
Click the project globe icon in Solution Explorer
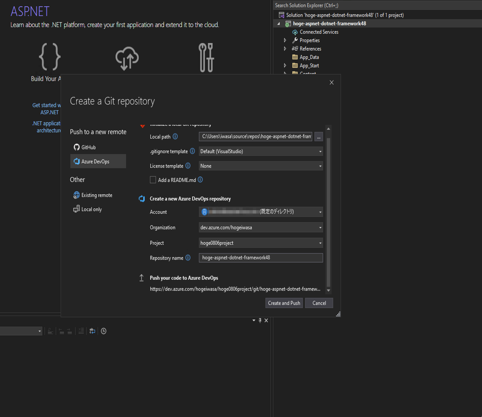(x=288, y=24)
